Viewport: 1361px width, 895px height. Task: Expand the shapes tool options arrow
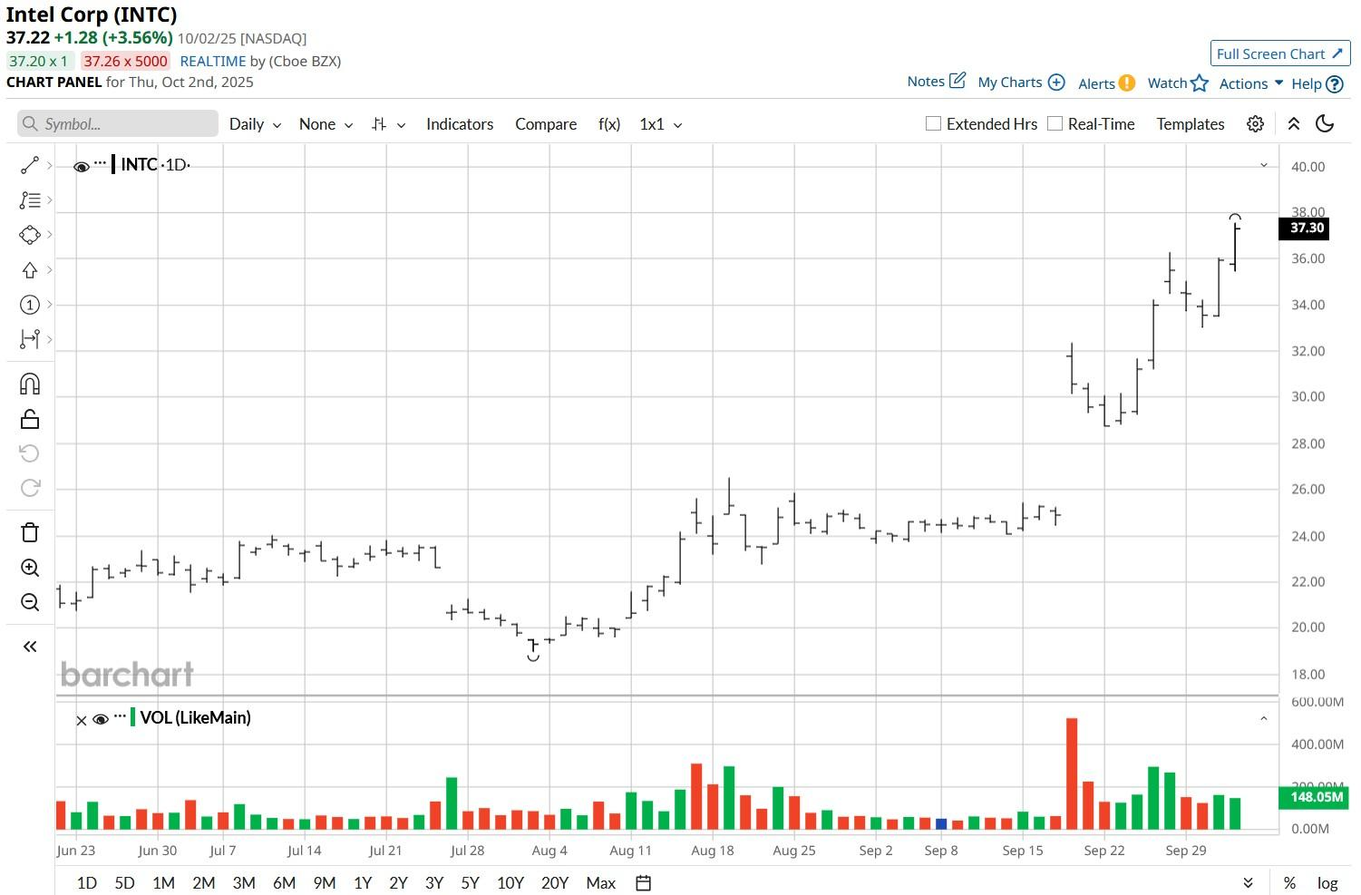tap(50, 235)
